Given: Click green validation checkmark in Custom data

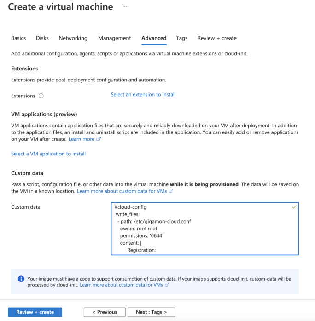Looking at the screenshot, I should point(294,207).
